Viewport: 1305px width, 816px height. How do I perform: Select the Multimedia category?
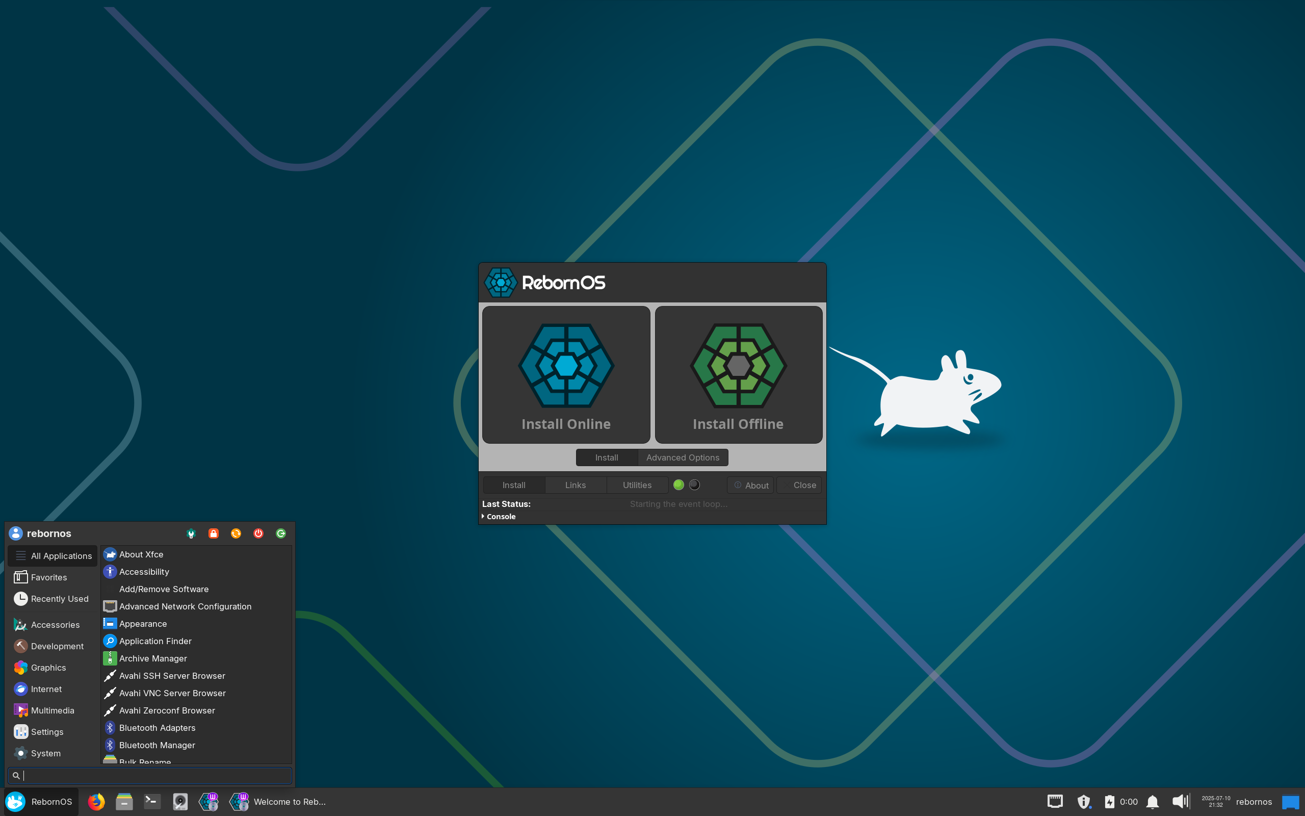coord(53,710)
